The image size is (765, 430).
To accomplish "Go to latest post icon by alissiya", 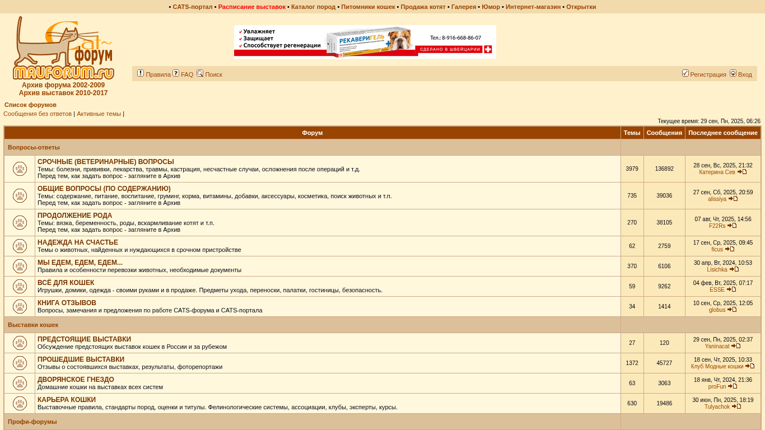I will pos(733,199).
